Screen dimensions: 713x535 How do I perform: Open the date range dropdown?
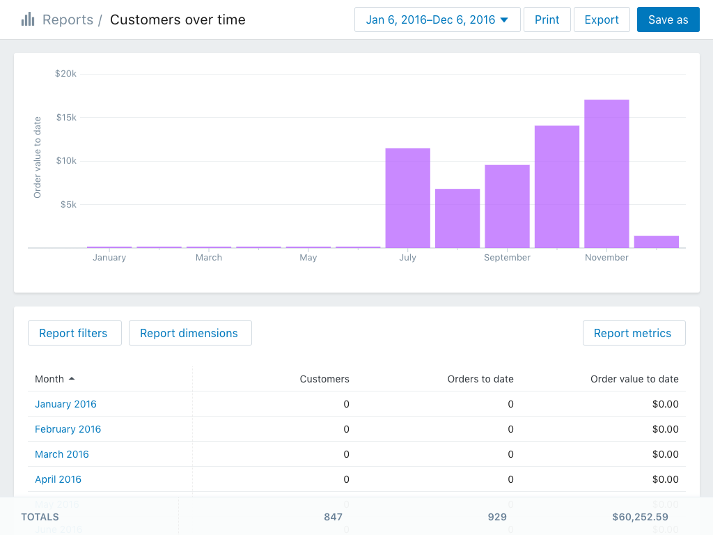point(437,20)
